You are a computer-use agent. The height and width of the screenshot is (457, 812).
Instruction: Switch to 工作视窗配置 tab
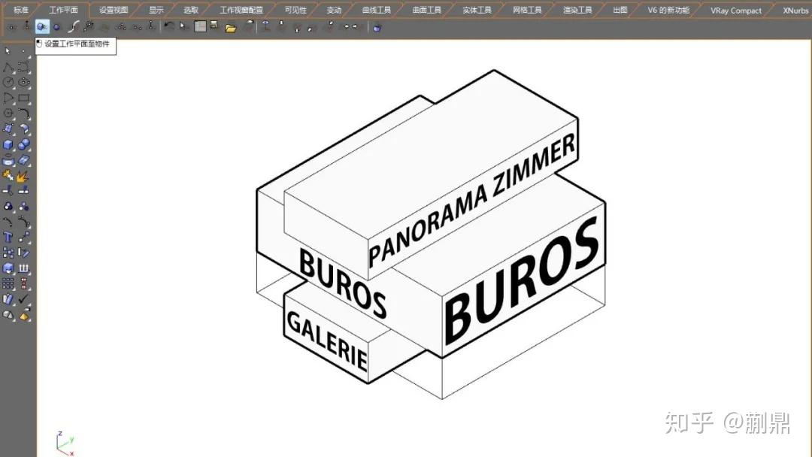[241, 10]
